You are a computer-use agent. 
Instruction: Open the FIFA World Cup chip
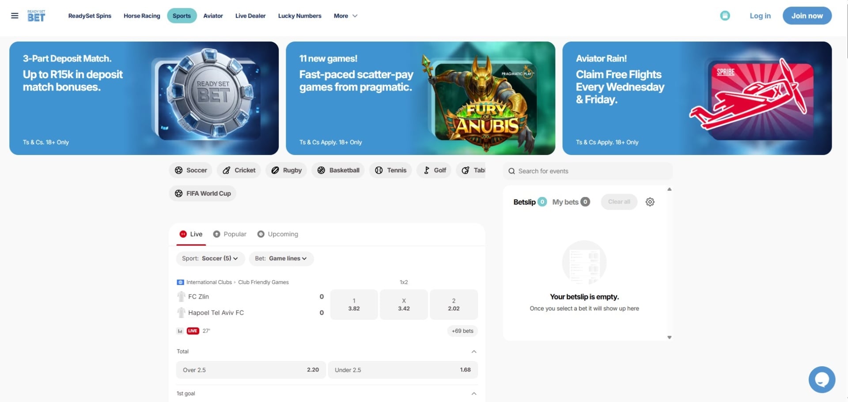pos(203,193)
